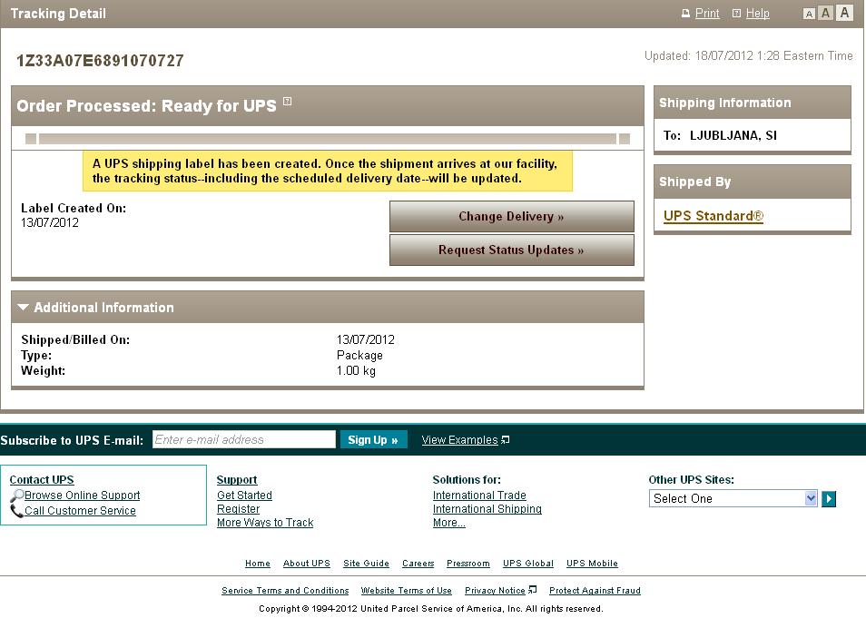
Task: Open Pressroom in footer navigation
Action: click(468, 563)
